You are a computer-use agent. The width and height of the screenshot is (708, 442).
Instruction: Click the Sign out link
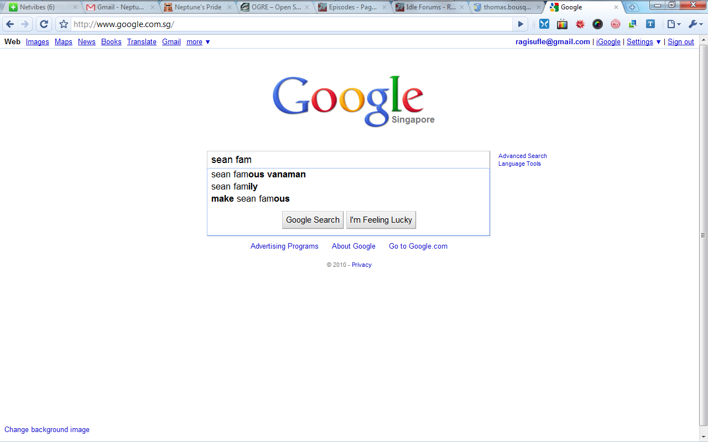click(681, 42)
